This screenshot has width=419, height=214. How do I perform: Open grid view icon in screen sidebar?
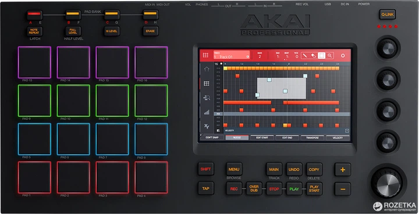(207, 84)
